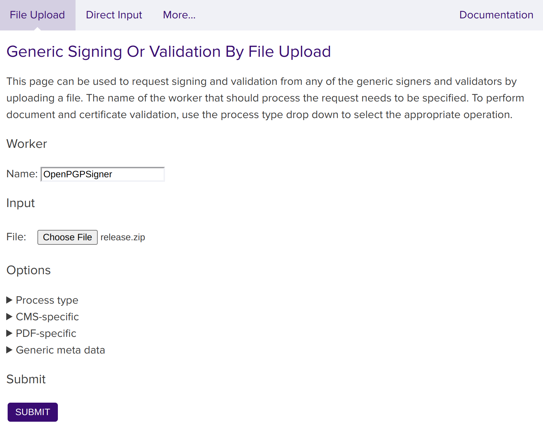Open the More... menu

click(179, 15)
